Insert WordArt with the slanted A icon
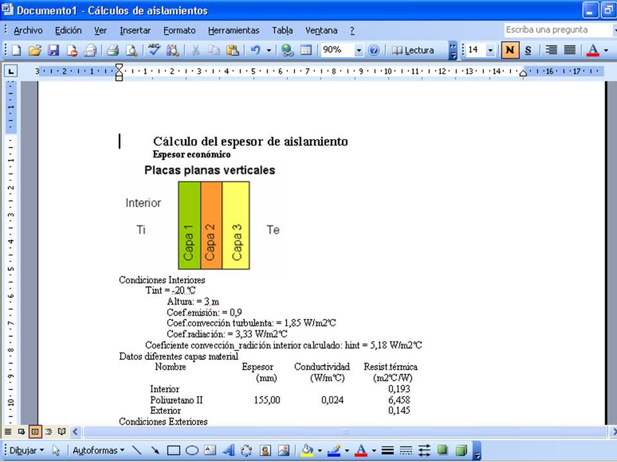Viewport: 617px width, 462px height. tap(229, 450)
